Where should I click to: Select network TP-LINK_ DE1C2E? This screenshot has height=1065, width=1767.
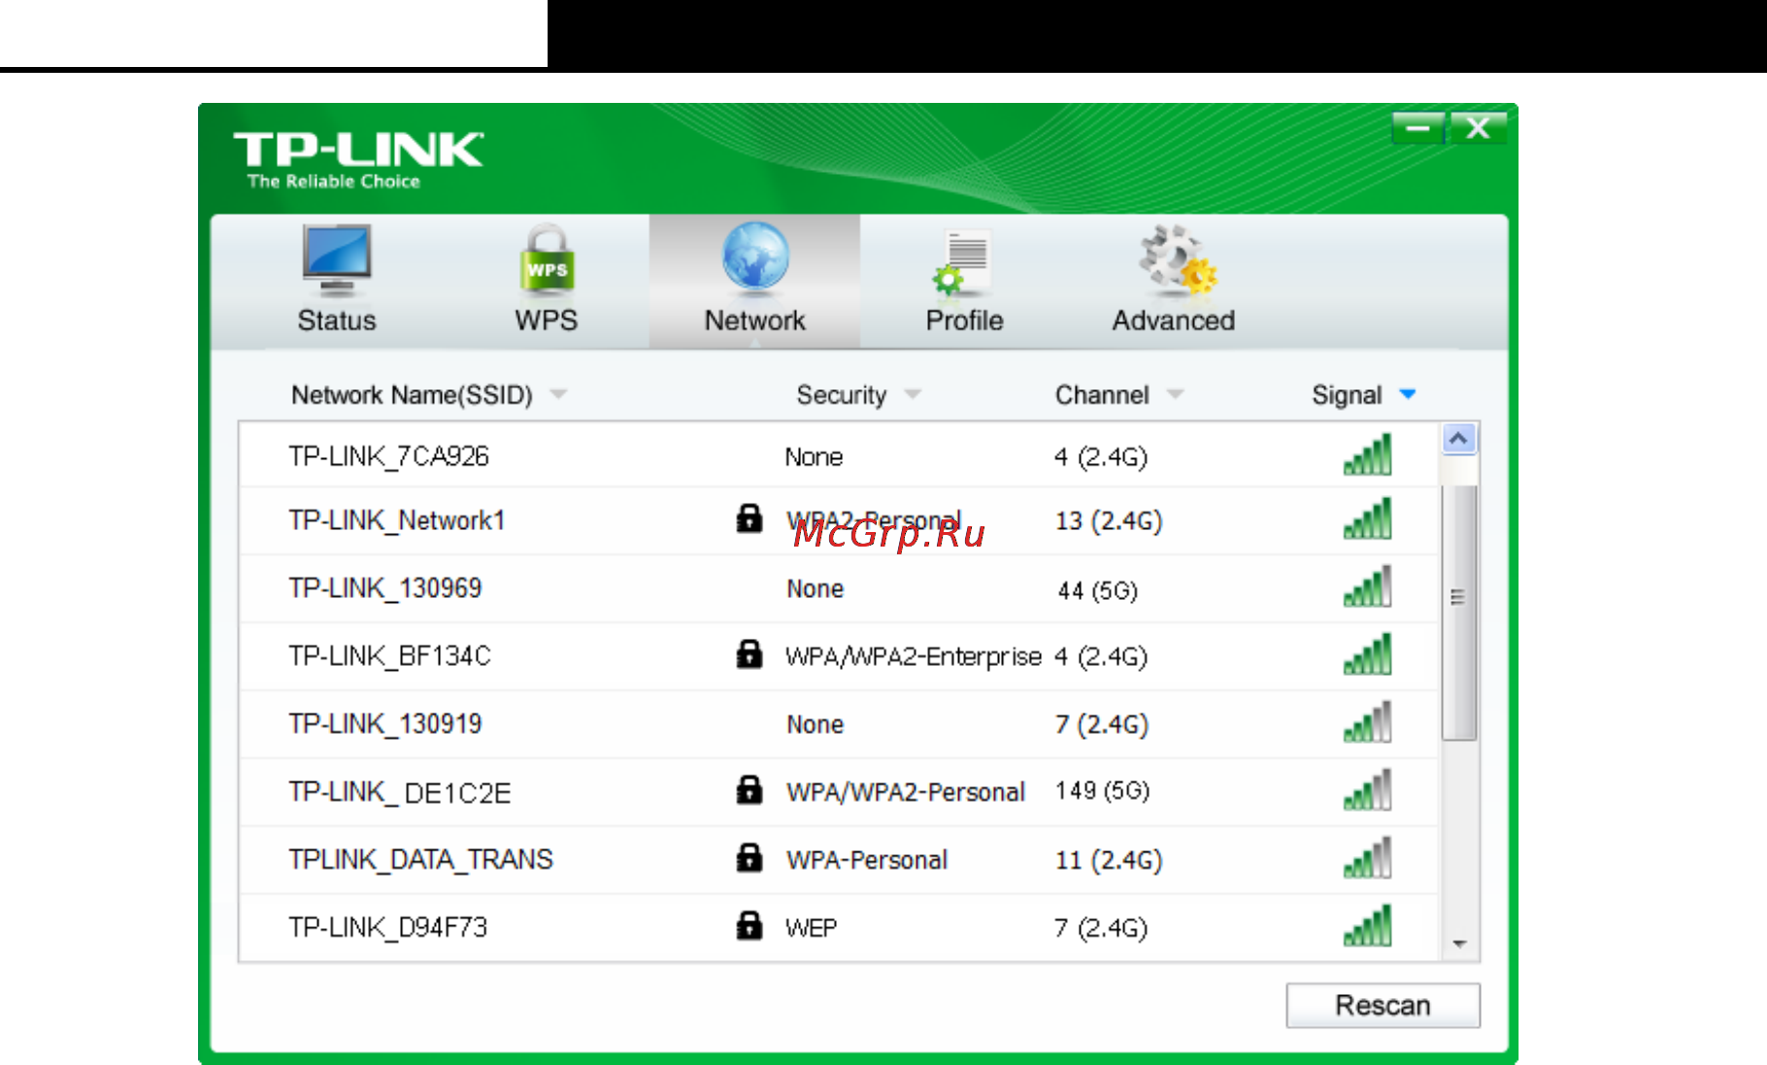tap(399, 792)
